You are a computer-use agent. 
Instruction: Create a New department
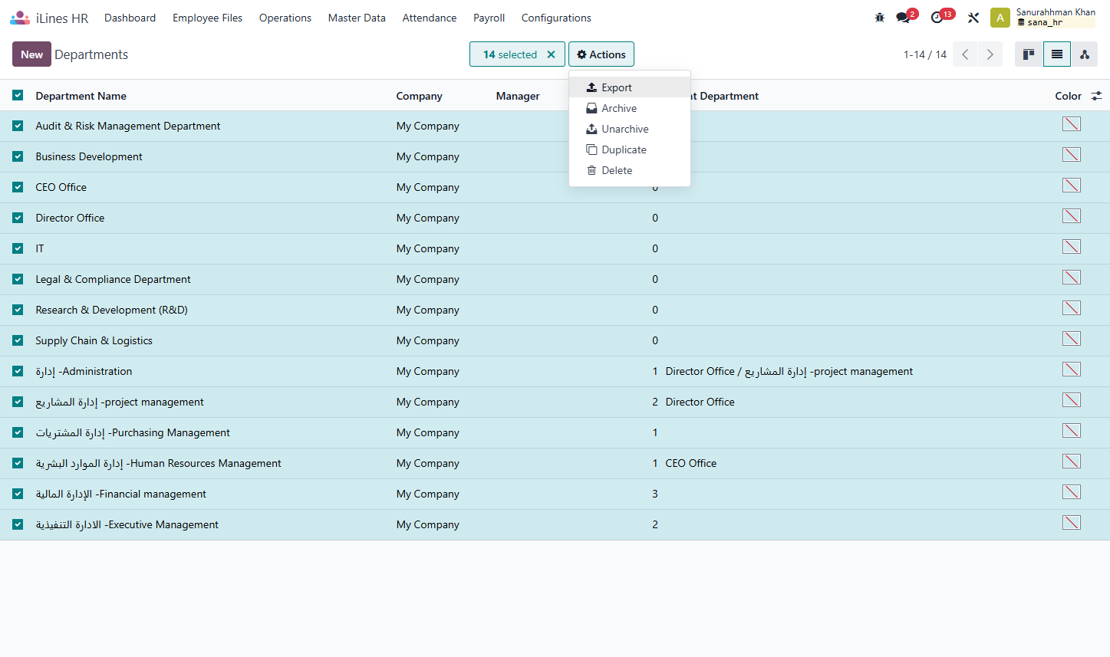pyautogui.click(x=31, y=54)
